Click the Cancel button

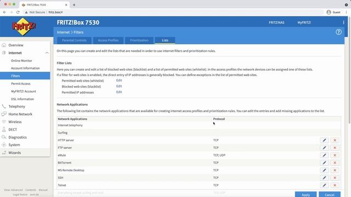pyautogui.click(x=330, y=194)
